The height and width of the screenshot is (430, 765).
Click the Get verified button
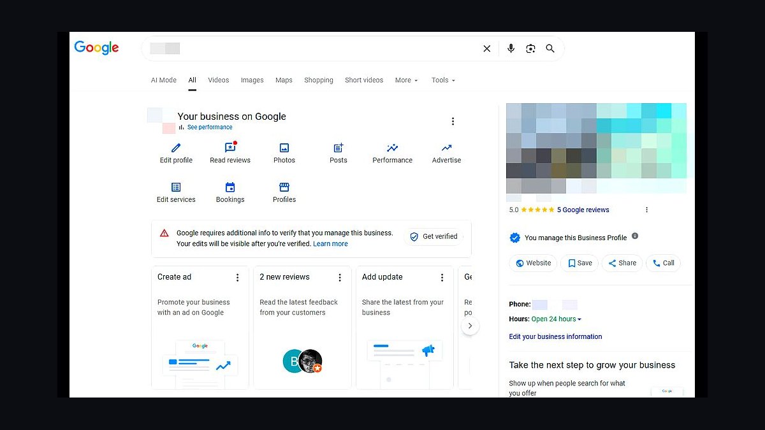coord(434,237)
